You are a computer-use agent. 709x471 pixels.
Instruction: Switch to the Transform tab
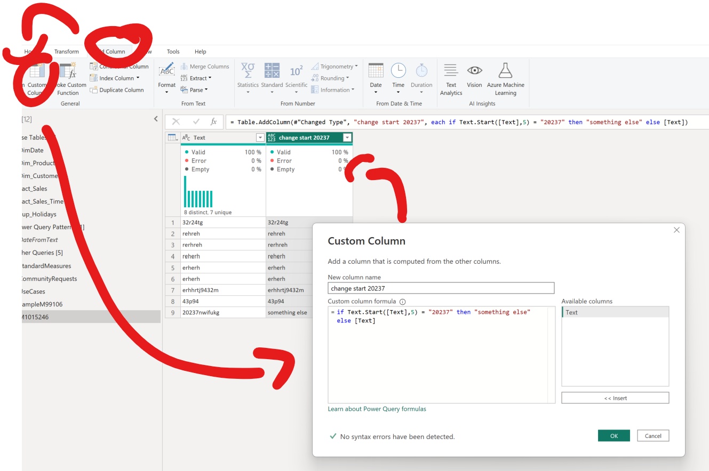tap(67, 52)
